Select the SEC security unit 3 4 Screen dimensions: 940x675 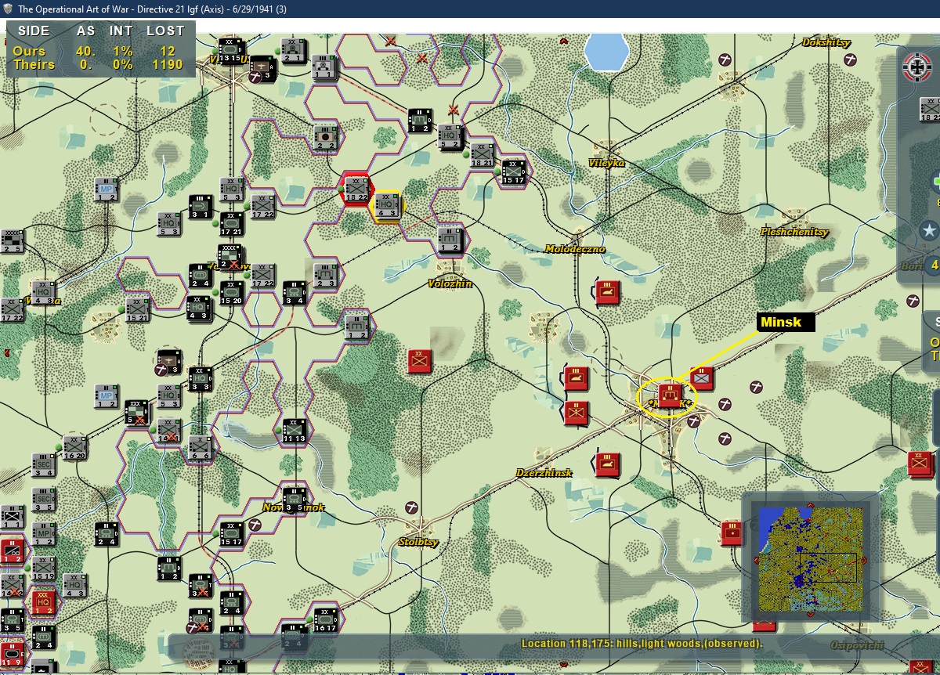pyautogui.click(x=44, y=466)
